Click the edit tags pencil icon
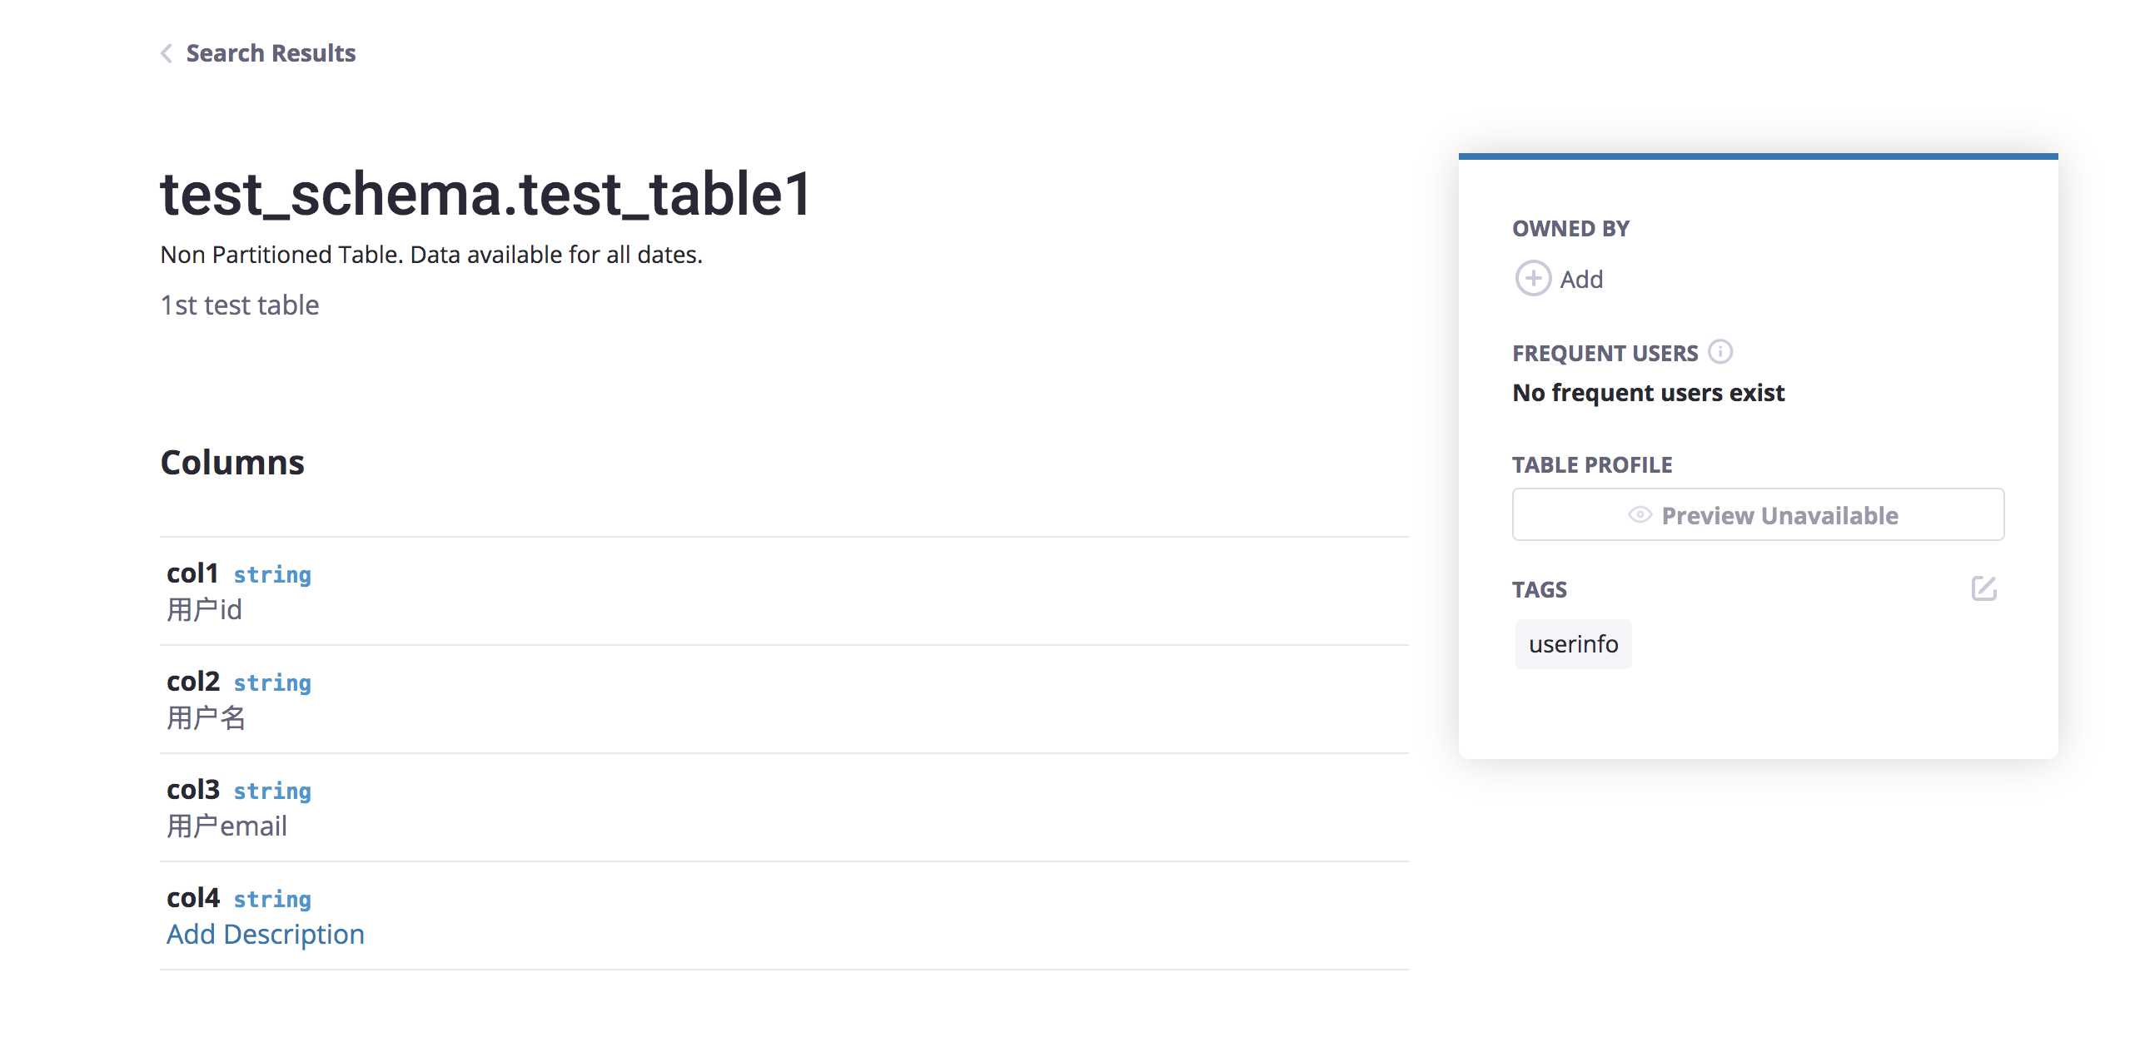This screenshot has height=1047, width=2130. [1984, 588]
